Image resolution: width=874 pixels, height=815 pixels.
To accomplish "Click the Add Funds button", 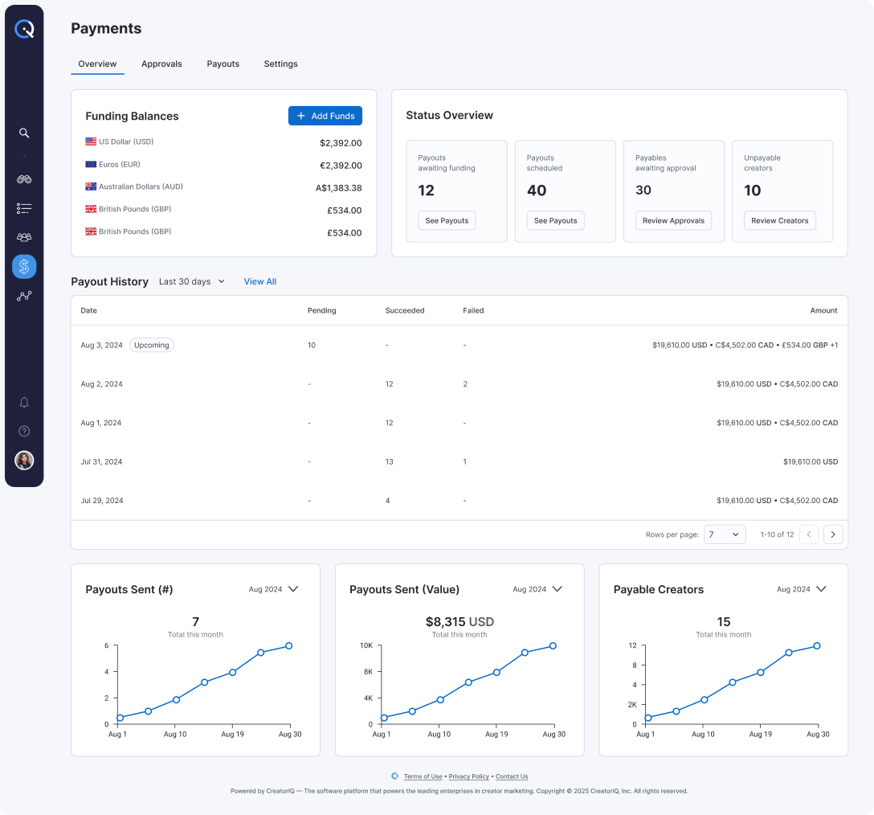I will (325, 116).
